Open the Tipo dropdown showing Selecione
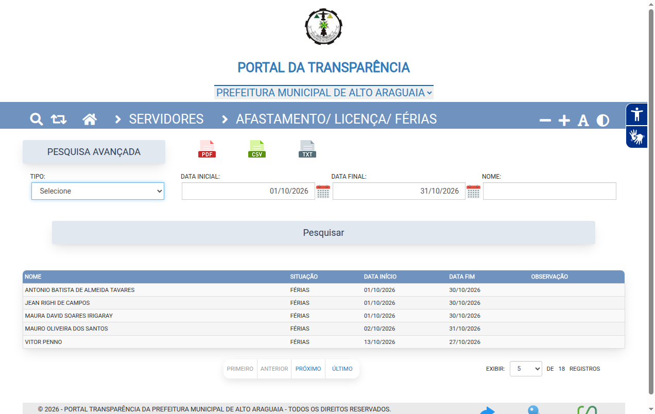This screenshot has width=655, height=414. [98, 191]
